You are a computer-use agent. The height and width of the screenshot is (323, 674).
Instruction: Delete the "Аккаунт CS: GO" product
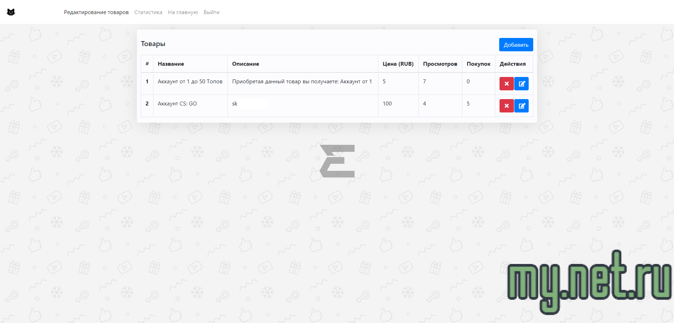tap(506, 106)
